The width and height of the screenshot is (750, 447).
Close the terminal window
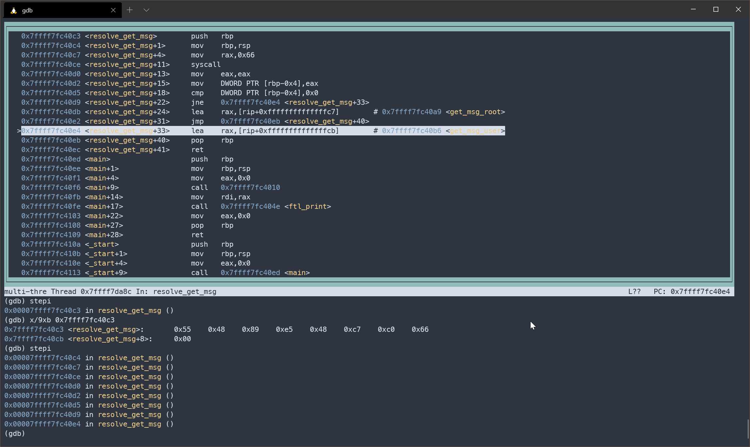[x=738, y=9]
